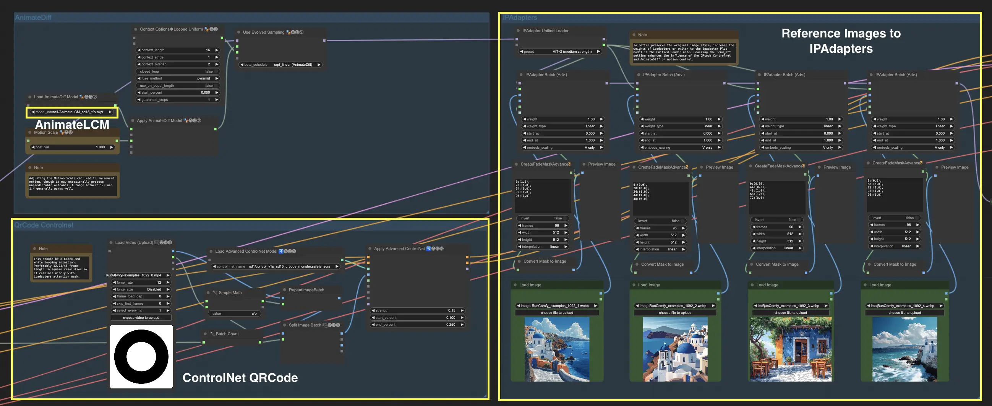Toggle the use_on_equal_length false switch
This screenshot has height=406, width=992.
click(178, 86)
